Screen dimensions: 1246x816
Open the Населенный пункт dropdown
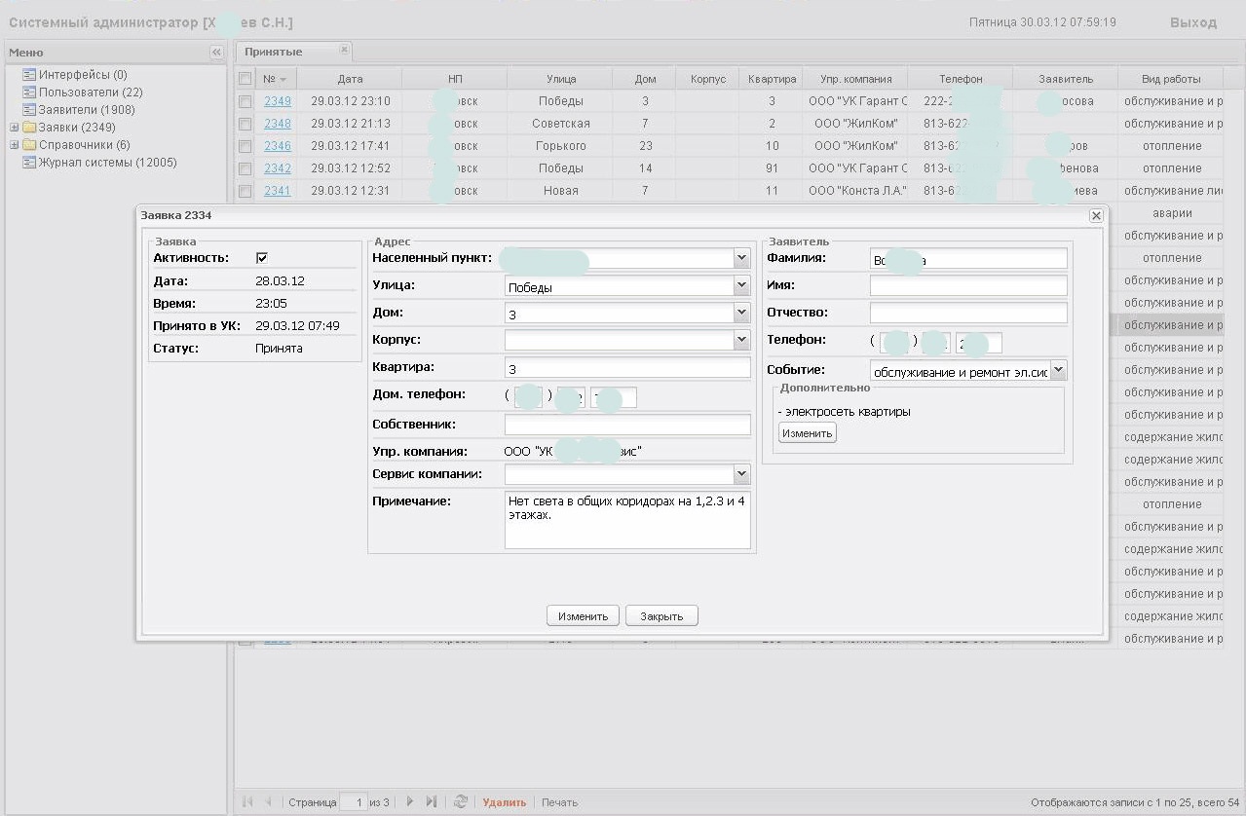(x=742, y=259)
